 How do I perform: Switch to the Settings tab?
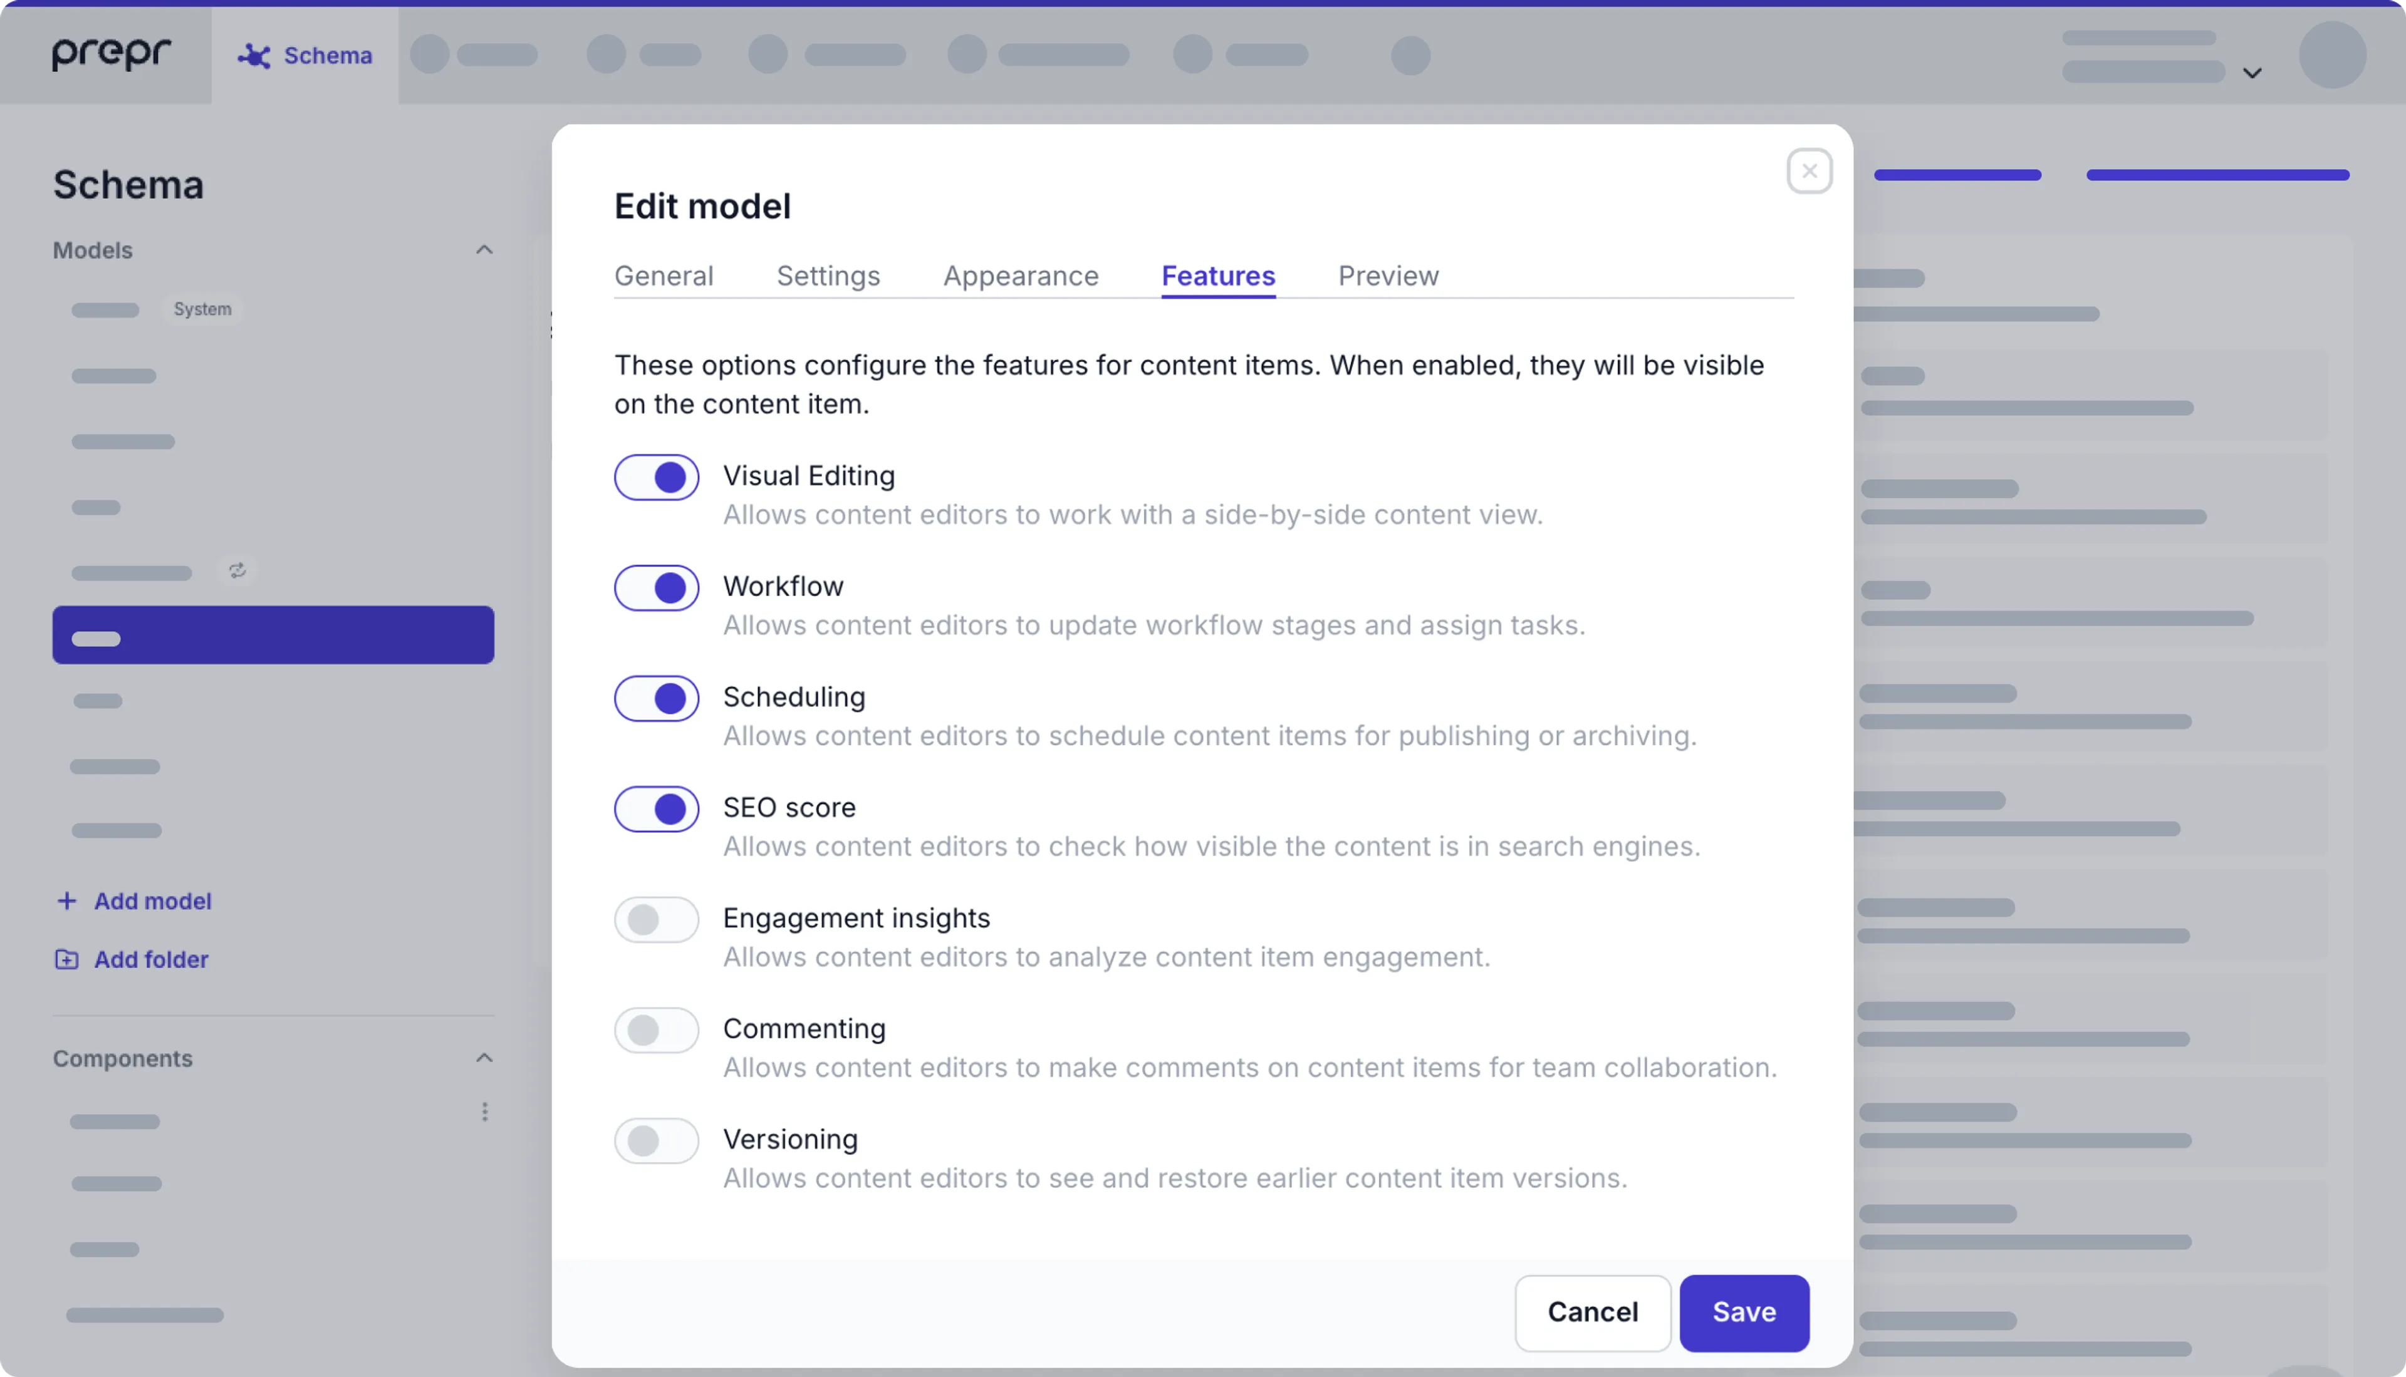[829, 275]
